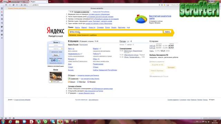
Task: Reload the page
Action: [13, 5]
